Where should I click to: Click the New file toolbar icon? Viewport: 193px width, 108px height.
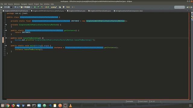click(x=2, y=7)
